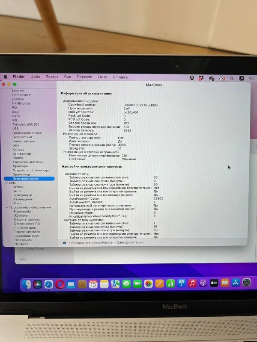Select Ethernet in the sidebar

click(18, 91)
